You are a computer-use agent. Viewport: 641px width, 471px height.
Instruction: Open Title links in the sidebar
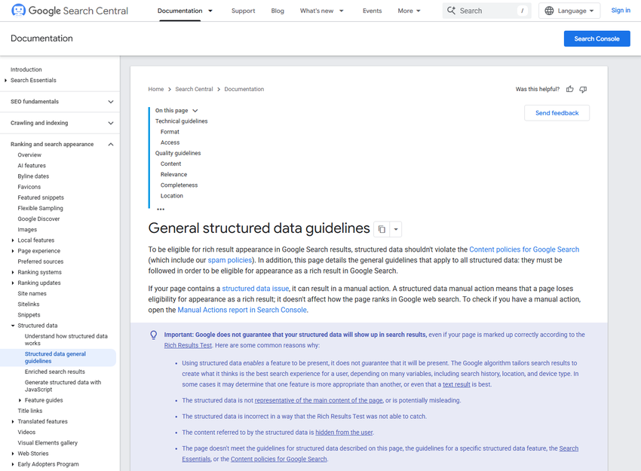click(x=30, y=411)
